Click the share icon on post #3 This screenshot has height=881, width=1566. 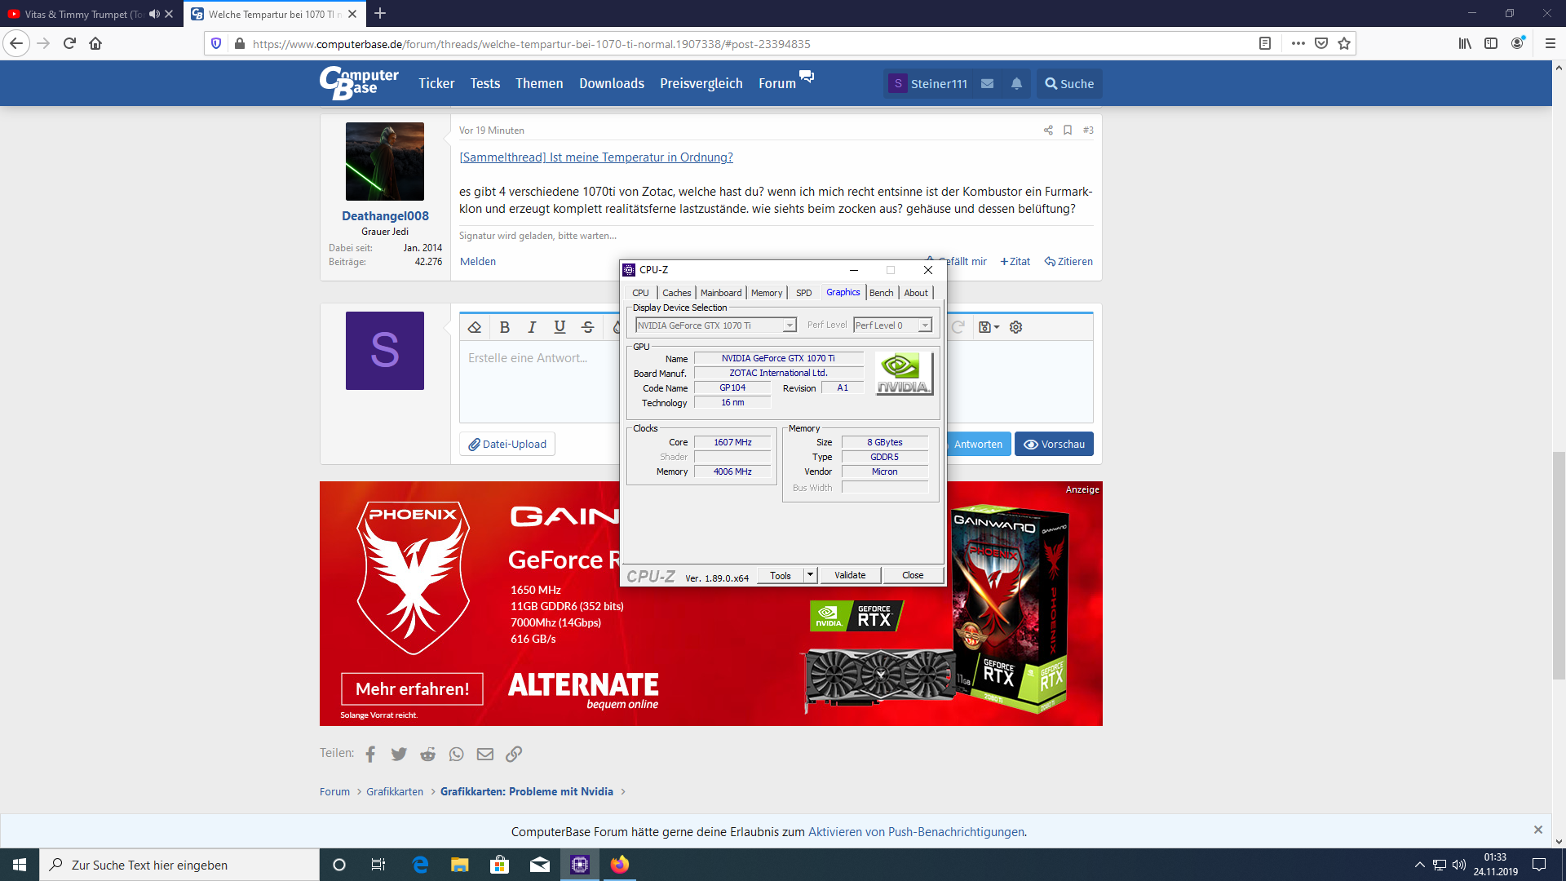point(1048,131)
